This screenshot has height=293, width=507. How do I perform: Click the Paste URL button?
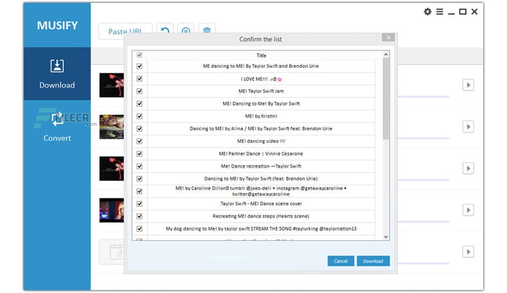click(125, 31)
